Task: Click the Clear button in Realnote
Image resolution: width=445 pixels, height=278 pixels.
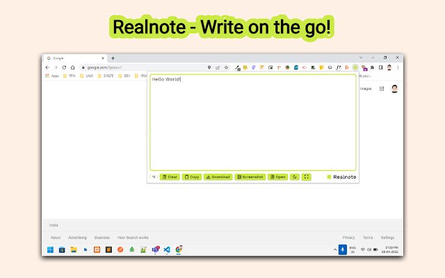Action: coord(170,177)
